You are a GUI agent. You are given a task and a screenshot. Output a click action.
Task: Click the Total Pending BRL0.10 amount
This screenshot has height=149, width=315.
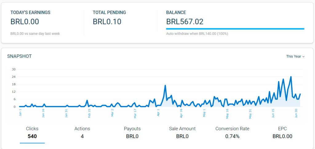click(x=107, y=22)
